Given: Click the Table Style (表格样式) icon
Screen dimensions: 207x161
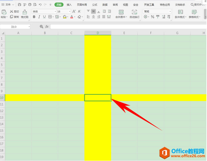Looking at the screenshot, I should tap(194, 12).
